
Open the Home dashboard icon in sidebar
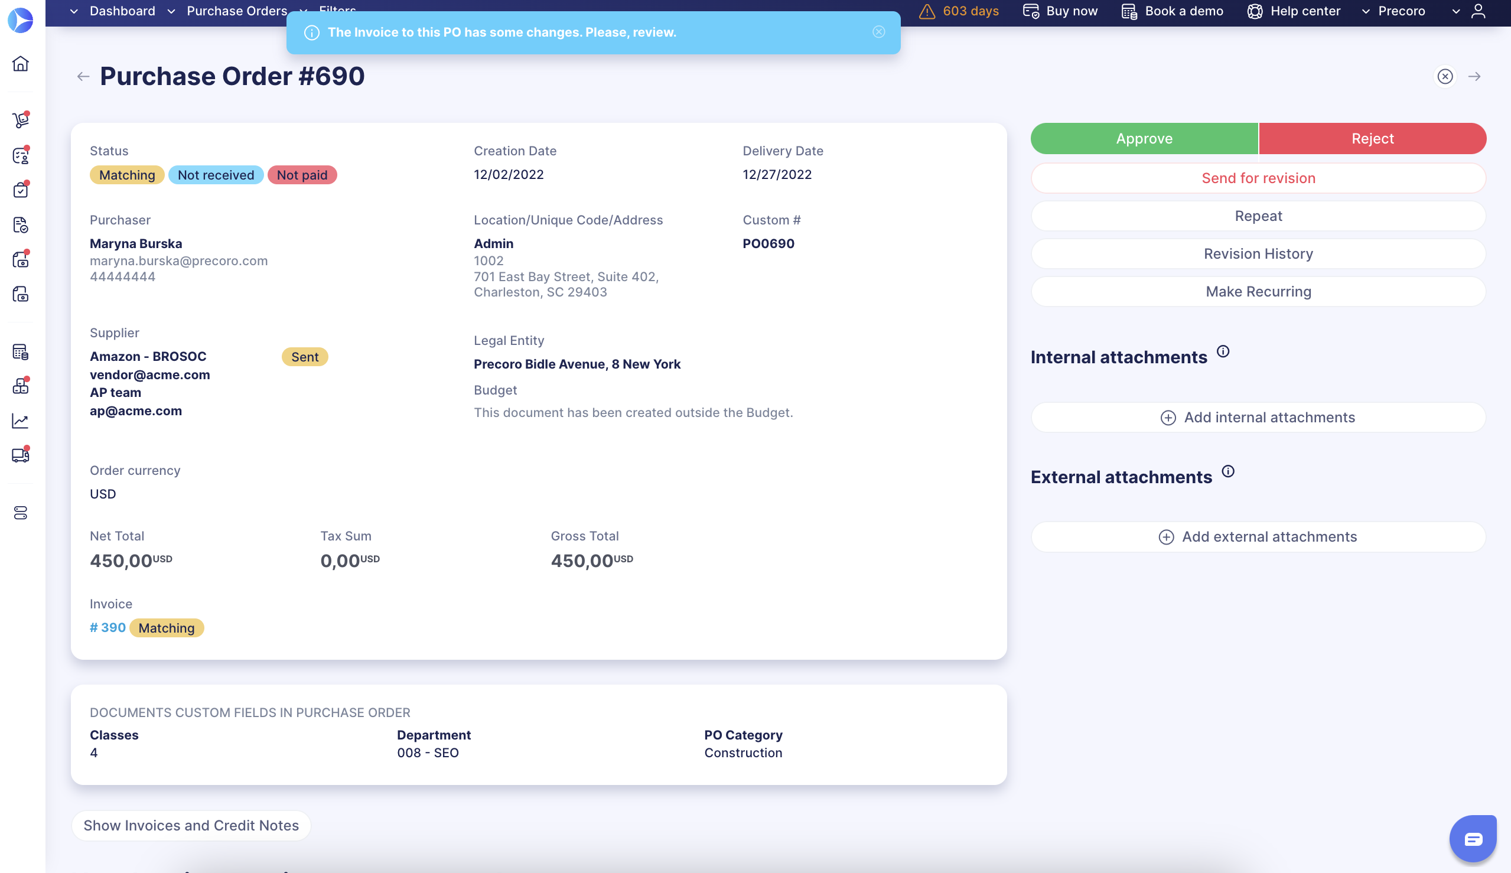[21, 65]
